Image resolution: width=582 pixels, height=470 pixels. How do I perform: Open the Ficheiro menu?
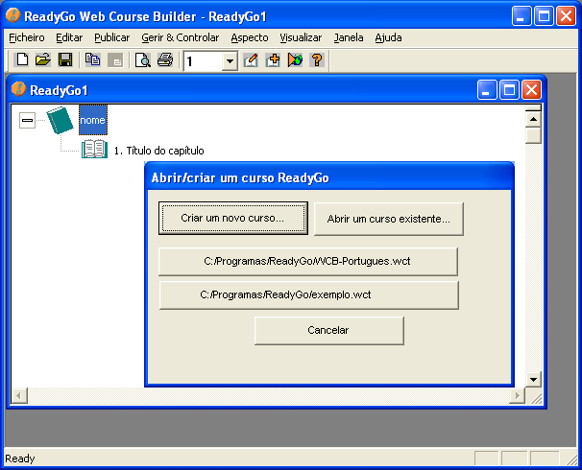27,37
